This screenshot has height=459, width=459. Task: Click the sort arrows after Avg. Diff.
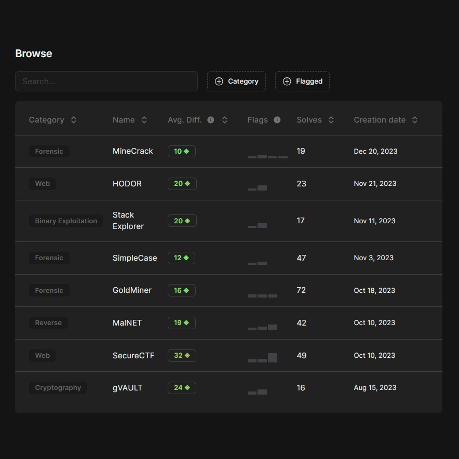[225, 120]
